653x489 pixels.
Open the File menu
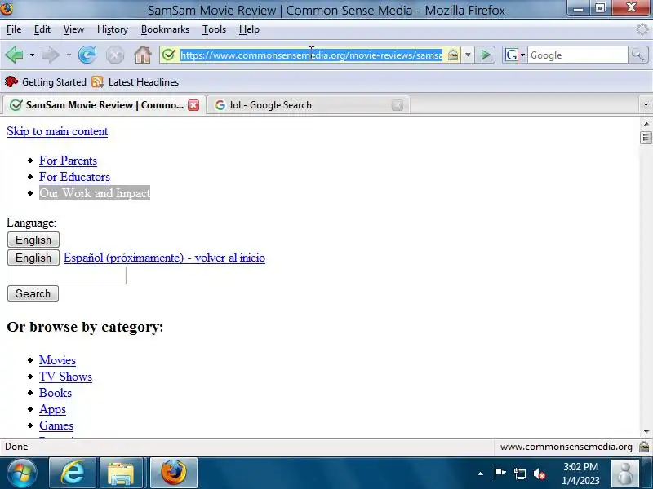pos(14,29)
